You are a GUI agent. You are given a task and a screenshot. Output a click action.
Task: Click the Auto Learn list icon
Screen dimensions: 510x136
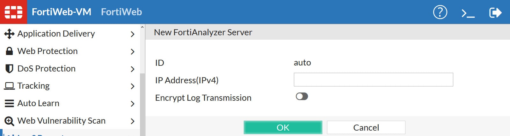coord(9,103)
